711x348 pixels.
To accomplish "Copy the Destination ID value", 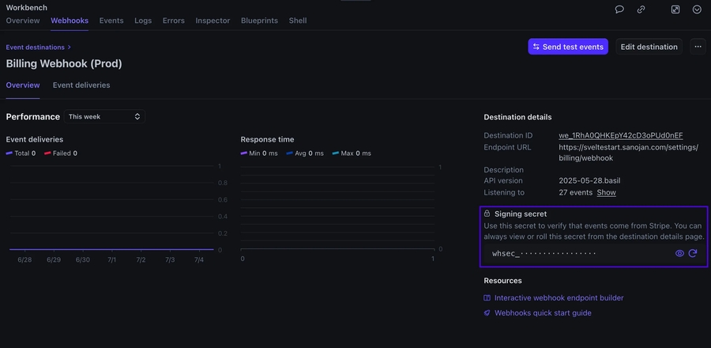I will pos(620,136).
